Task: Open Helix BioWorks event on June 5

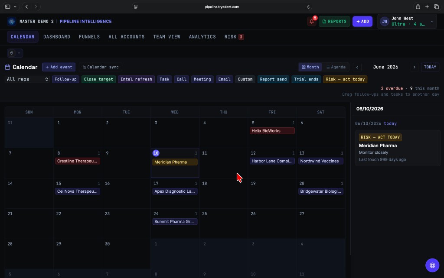Action: [272, 131]
